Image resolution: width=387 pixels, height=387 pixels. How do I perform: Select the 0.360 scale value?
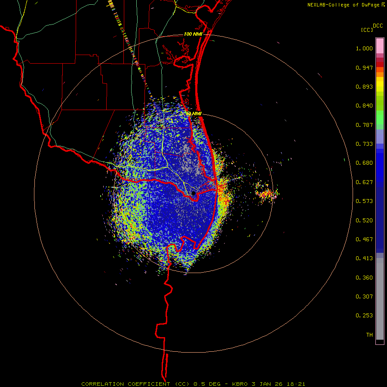[x=364, y=278]
